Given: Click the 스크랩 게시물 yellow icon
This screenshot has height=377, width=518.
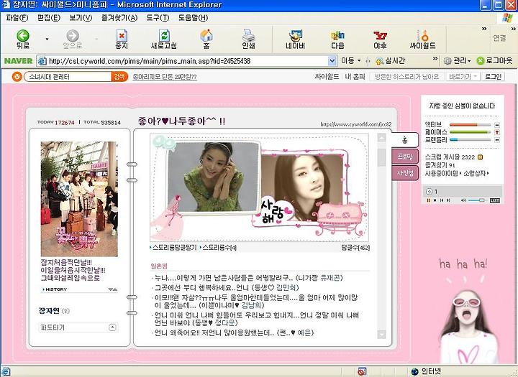Looking at the screenshot, I should (x=481, y=157).
